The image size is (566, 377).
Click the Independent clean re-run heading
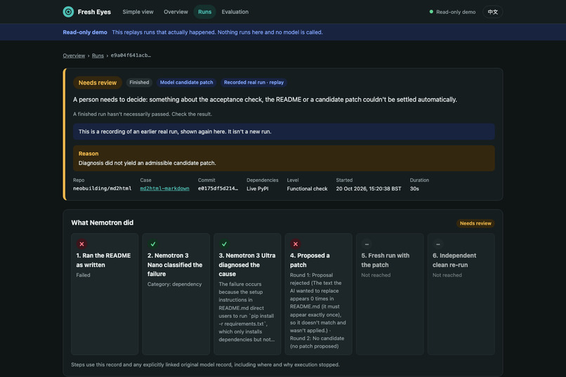(x=454, y=260)
